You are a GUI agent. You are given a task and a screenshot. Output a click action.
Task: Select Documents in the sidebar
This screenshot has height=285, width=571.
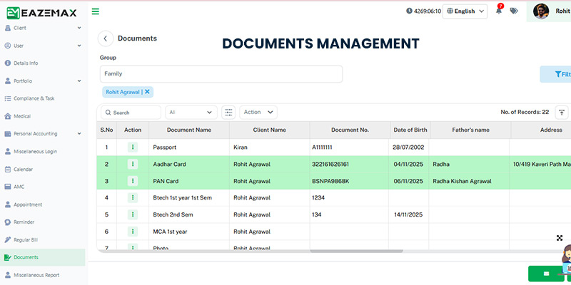43,257
